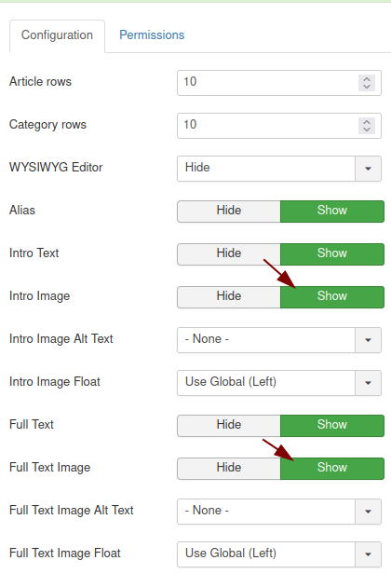The height and width of the screenshot is (574, 391).
Task: Set Intro Image to Hide
Action: tap(229, 297)
